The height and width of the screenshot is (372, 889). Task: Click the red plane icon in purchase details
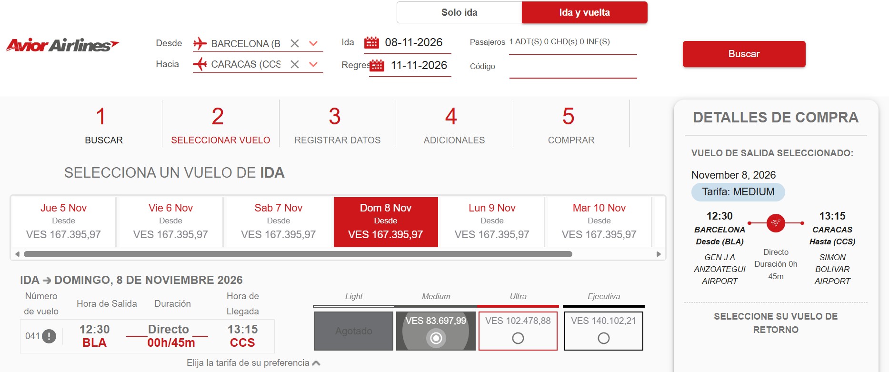(x=776, y=223)
